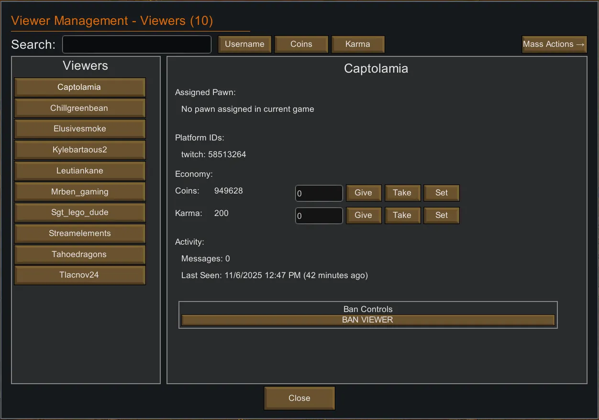Pick Leutiankane from the viewers list
The width and height of the screenshot is (599, 420).
pyautogui.click(x=79, y=171)
